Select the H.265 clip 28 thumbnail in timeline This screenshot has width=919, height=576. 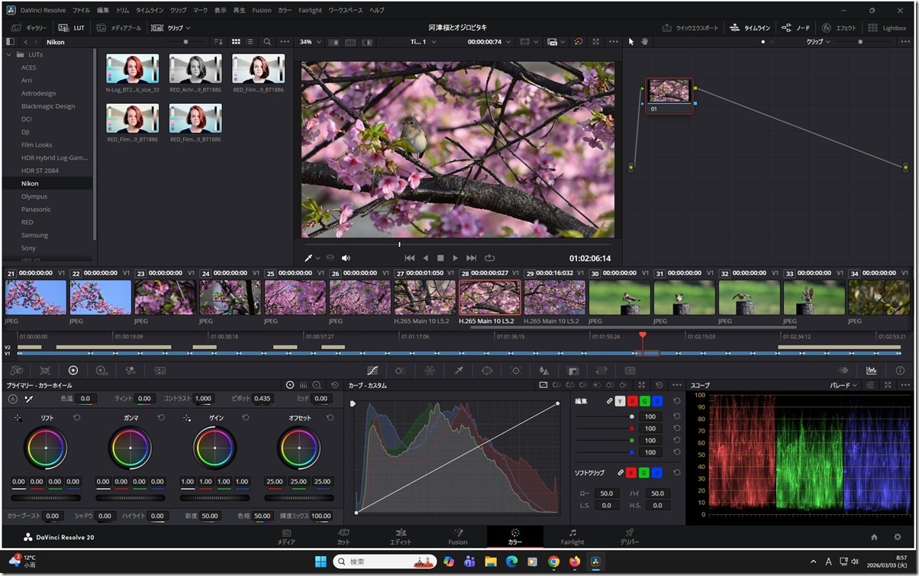click(489, 298)
